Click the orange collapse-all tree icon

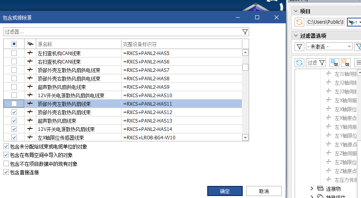pos(346,63)
